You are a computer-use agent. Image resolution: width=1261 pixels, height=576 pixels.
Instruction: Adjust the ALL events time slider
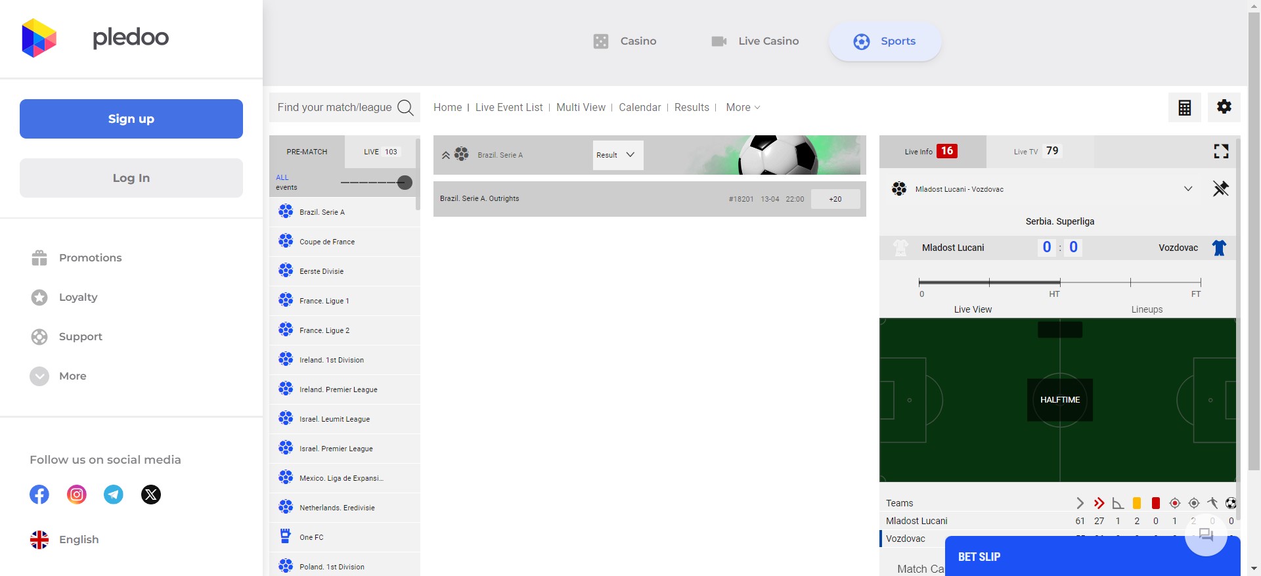click(405, 183)
